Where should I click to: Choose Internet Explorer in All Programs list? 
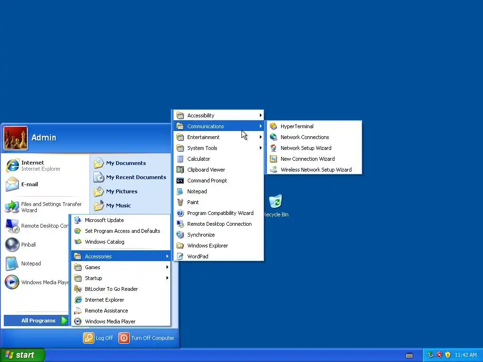pos(121,300)
